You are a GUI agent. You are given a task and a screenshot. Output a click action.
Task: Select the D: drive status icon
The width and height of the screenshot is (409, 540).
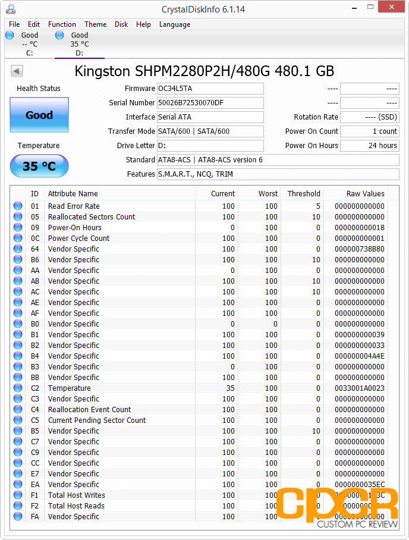(x=59, y=35)
